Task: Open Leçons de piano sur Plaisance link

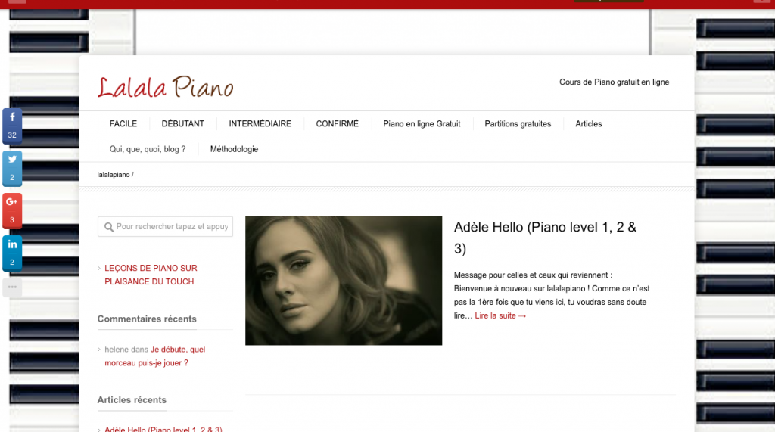Action: point(151,275)
